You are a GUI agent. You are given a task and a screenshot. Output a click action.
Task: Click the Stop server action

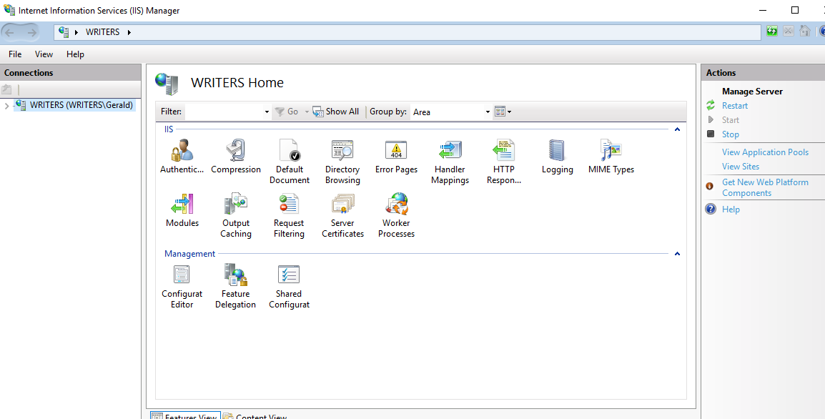731,134
